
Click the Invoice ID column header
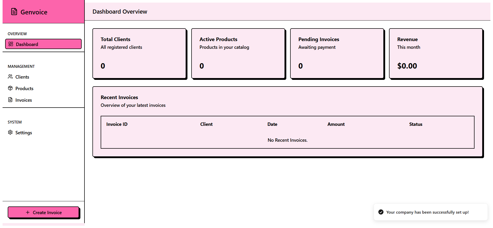(x=117, y=124)
